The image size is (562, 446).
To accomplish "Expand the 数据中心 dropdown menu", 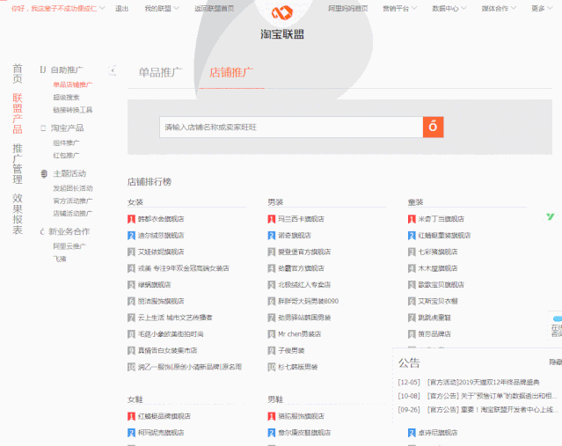I will [x=449, y=8].
